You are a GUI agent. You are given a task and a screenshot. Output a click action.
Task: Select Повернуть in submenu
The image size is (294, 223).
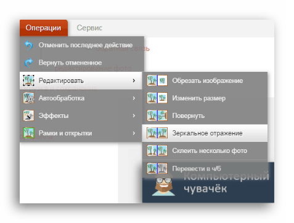coord(205,115)
